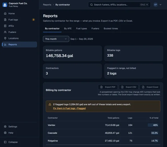Click the Fuel logs document icon
This screenshot has width=167, height=147.
point(5,20)
